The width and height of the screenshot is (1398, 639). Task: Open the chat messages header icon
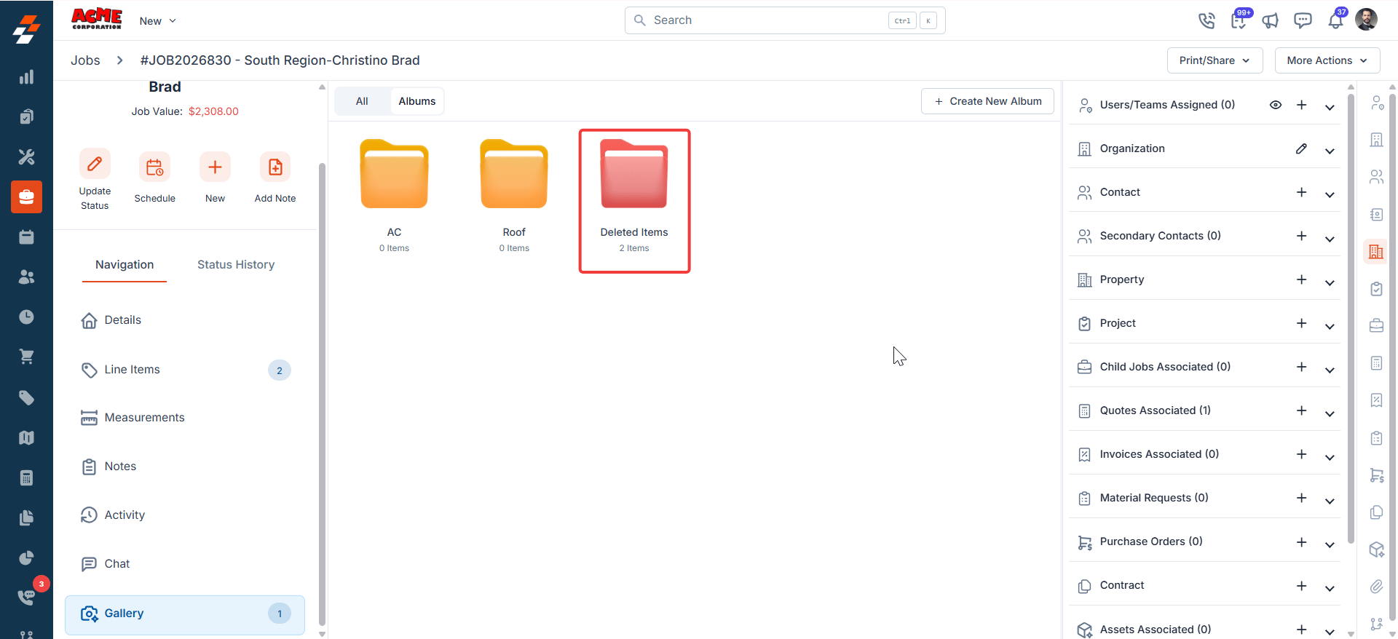(x=1303, y=20)
